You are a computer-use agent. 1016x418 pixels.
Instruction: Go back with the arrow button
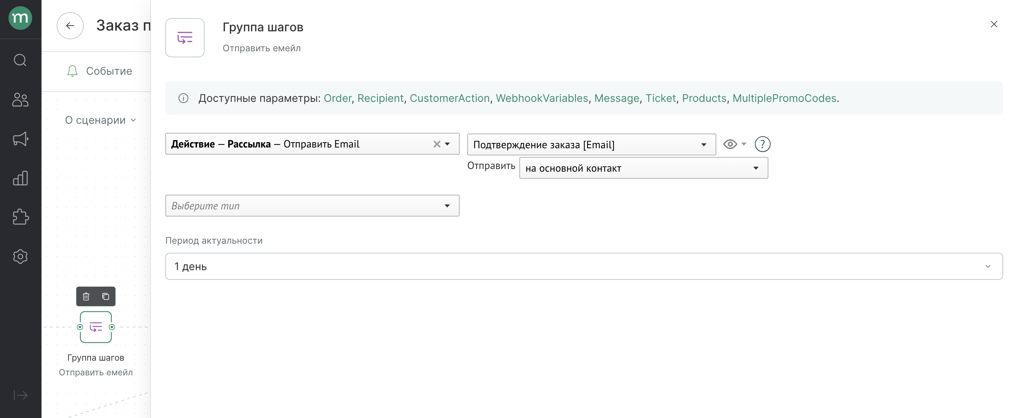(x=70, y=26)
